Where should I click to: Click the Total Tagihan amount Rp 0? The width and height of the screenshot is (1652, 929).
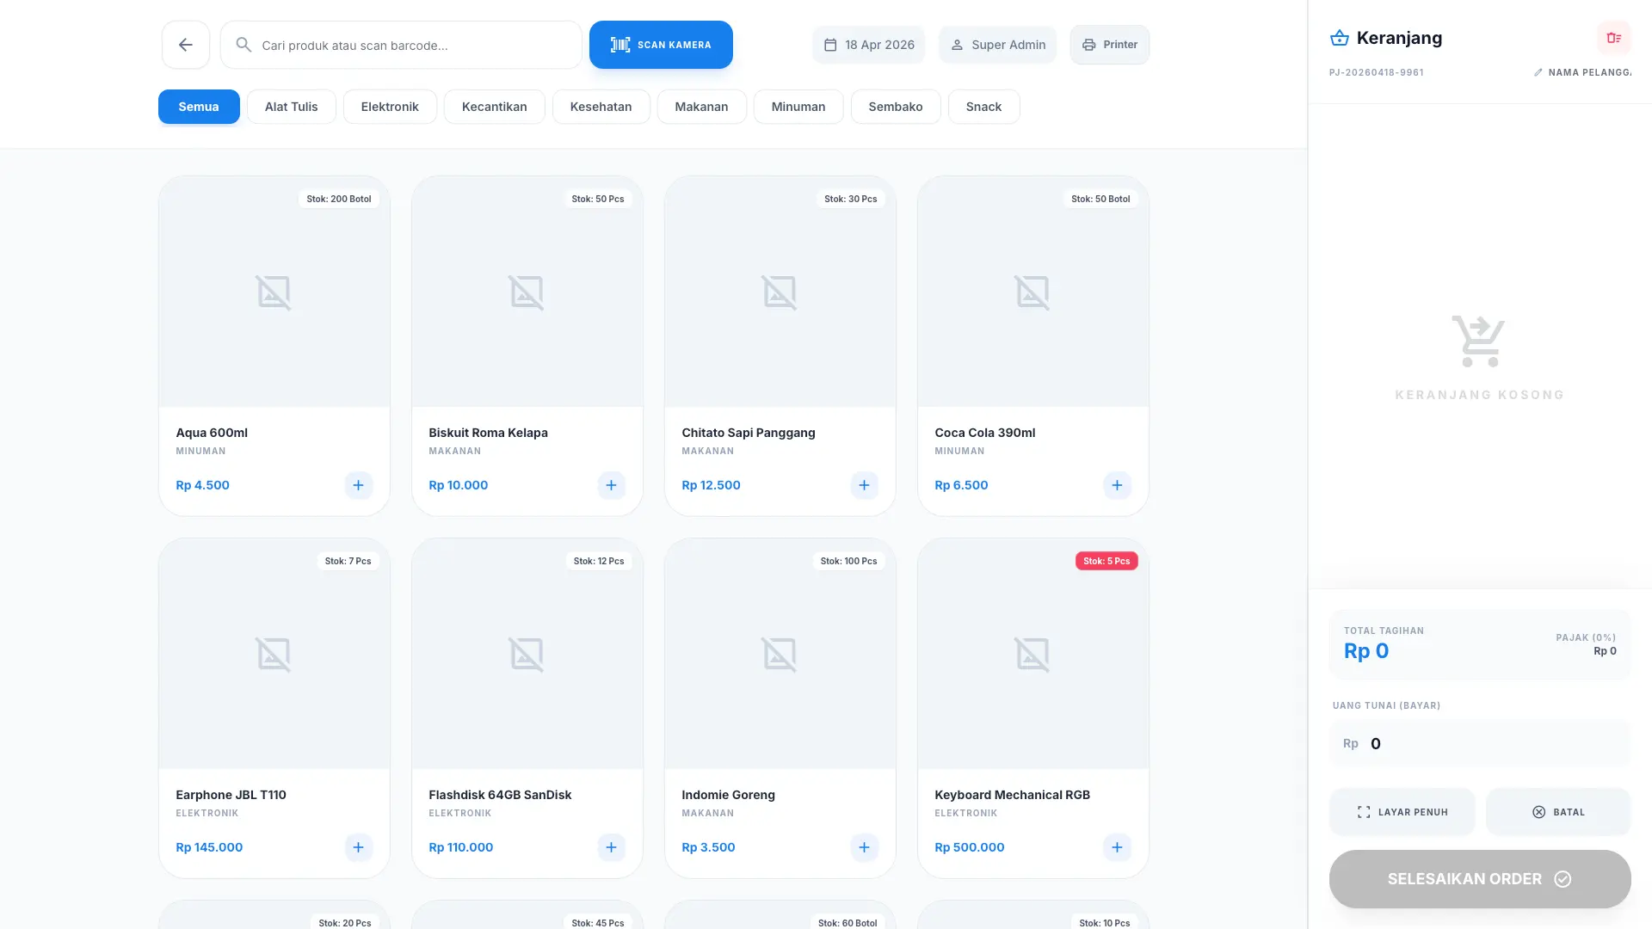click(x=1366, y=651)
